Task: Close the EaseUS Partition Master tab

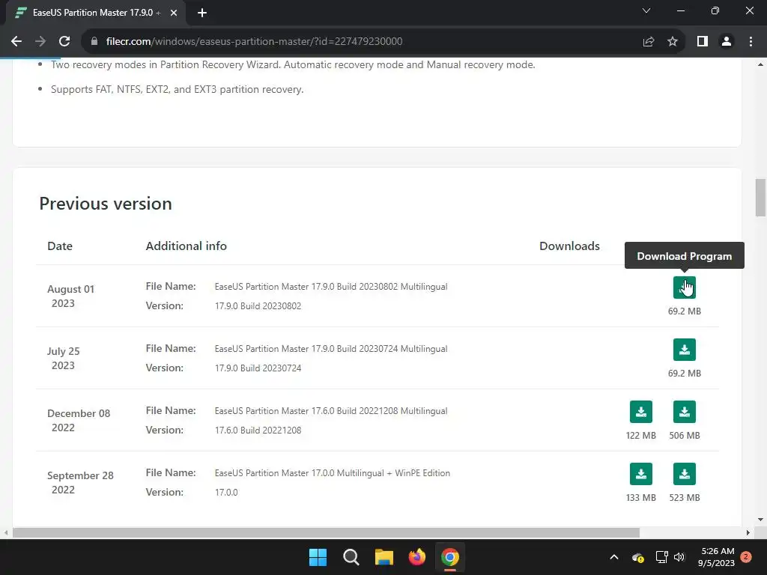Action: [174, 13]
